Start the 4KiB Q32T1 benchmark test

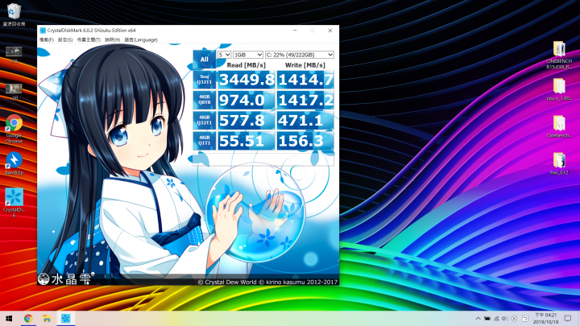(204, 120)
